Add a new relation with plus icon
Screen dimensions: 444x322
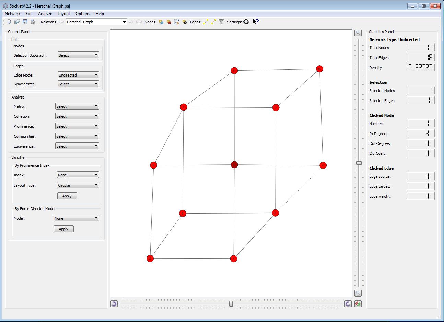pyautogui.click(x=139, y=22)
